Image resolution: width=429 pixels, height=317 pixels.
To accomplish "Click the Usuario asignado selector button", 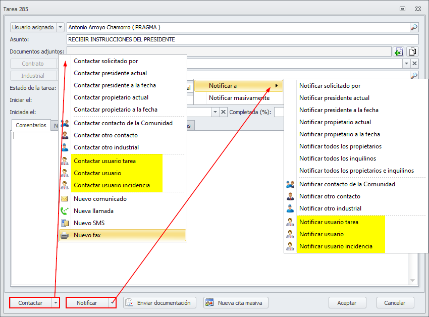I will (x=33, y=27).
